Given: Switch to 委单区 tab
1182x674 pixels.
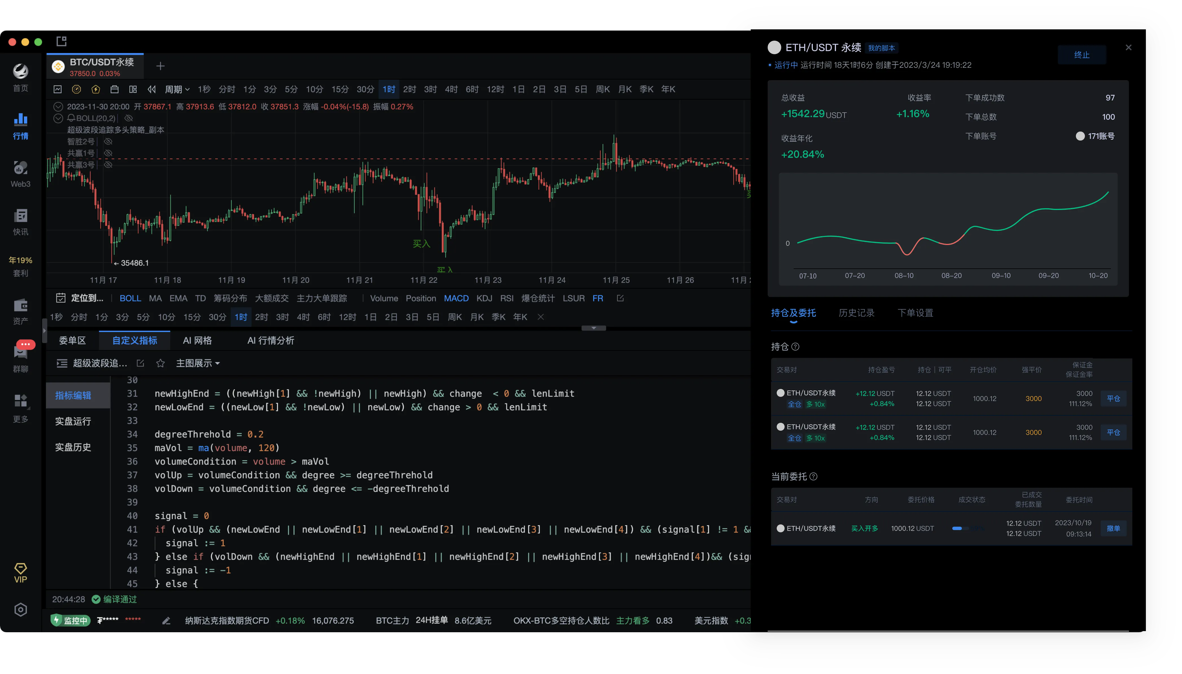Looking at the screenshot, I should pos(72,340).
